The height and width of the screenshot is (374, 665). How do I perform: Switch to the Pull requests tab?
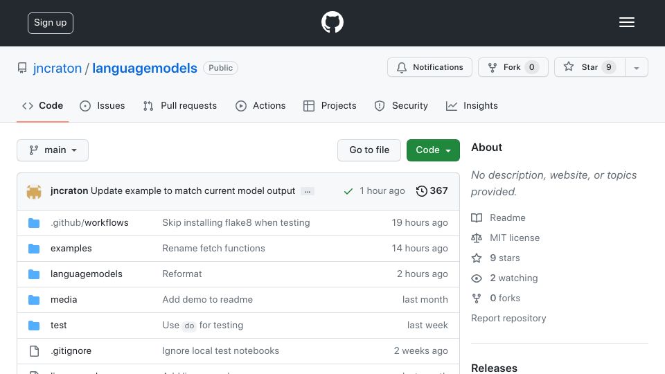tap(180, 105)
